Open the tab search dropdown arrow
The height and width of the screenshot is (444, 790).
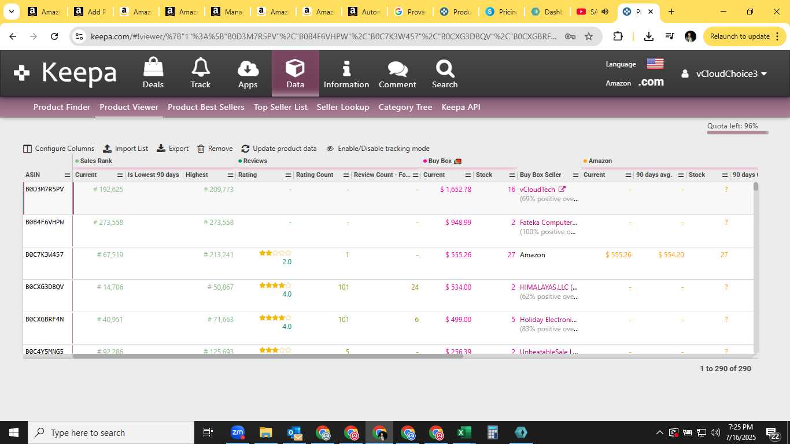[x=11, y=12]
